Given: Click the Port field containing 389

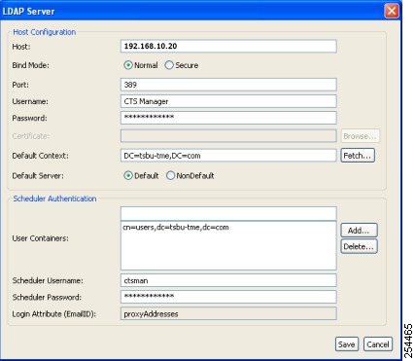Looking at the screenshot, I should tap(228, 85).
